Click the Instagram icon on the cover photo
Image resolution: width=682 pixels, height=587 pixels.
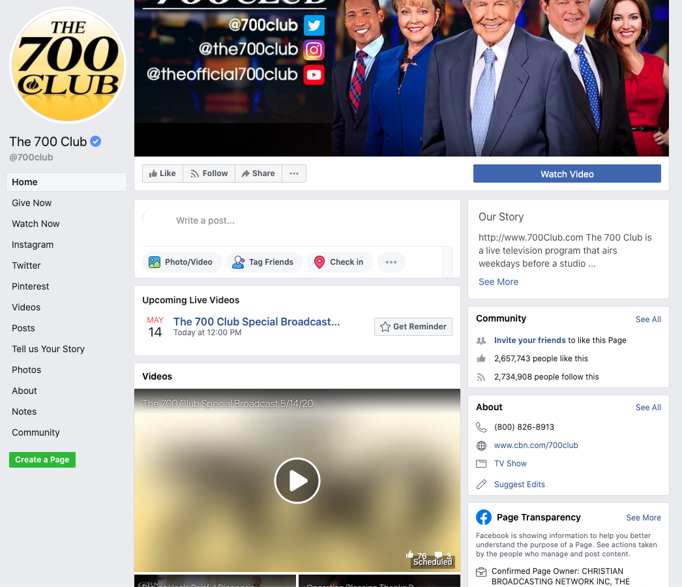pyautogui.click(x=314, y=50)
